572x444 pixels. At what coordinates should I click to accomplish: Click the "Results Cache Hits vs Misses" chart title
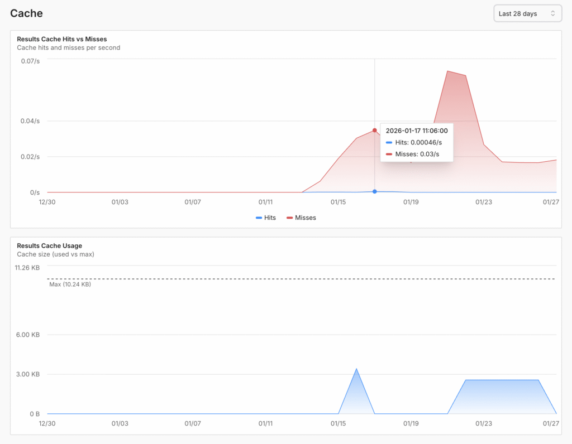pos(61,39)
